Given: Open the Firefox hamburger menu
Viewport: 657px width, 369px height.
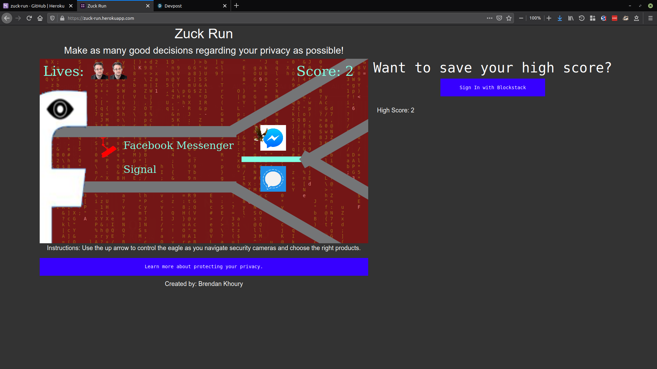Looking at the screenshot, I should point(650,18).
